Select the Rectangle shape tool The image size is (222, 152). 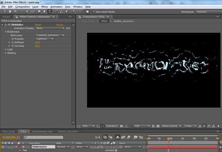(x=39, y=11)
